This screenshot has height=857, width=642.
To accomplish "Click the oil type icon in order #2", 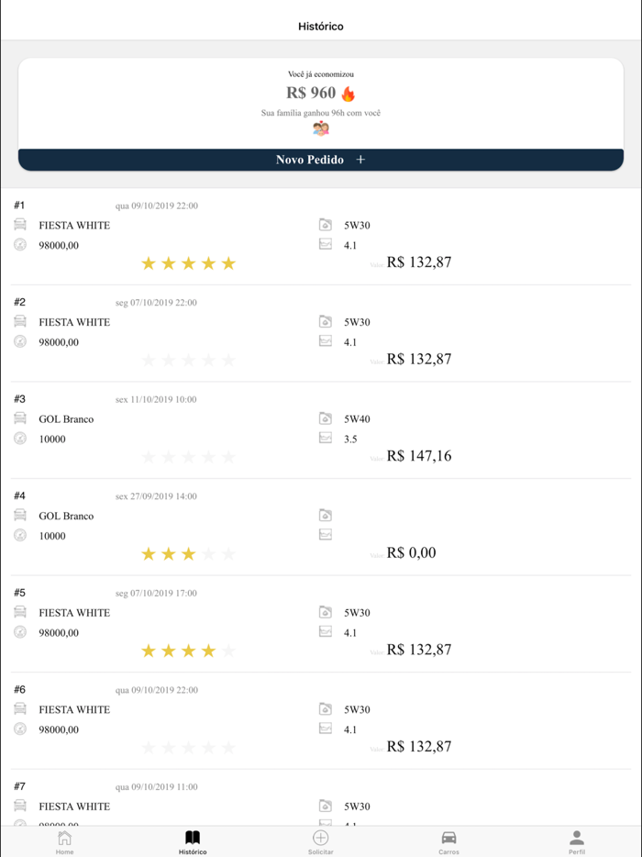I will pyautogui.click(x=326, y=322).
